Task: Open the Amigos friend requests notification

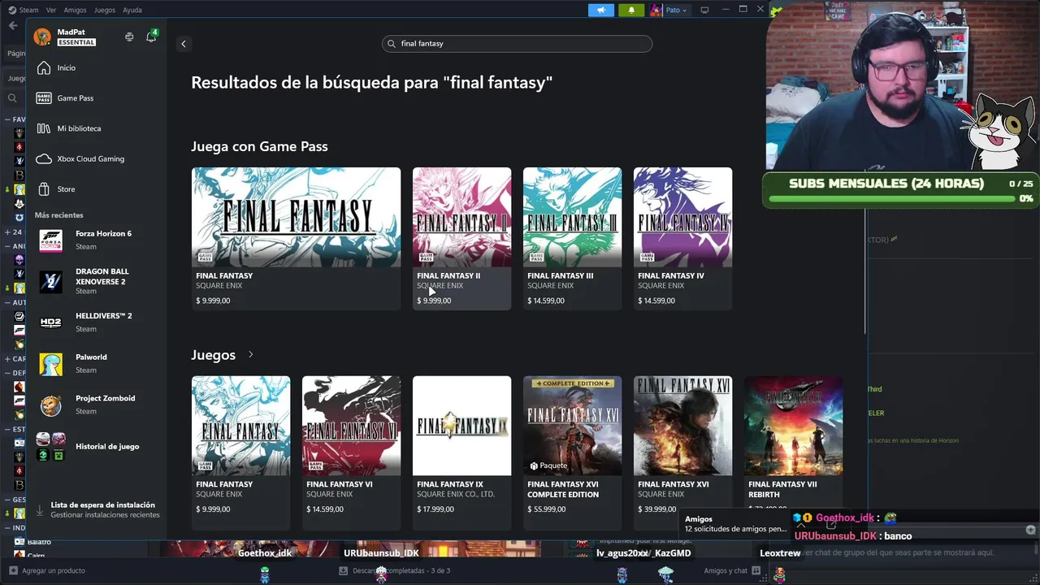Action: coord(735,524)
